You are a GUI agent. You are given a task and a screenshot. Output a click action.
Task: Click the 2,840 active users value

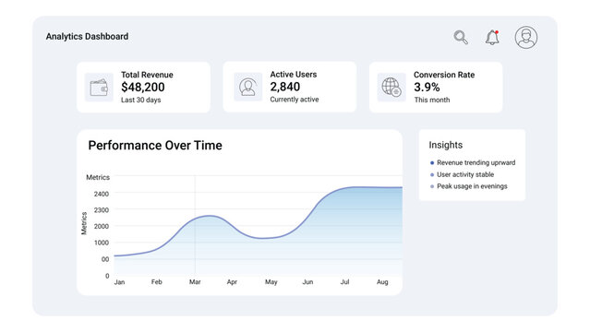285,87
